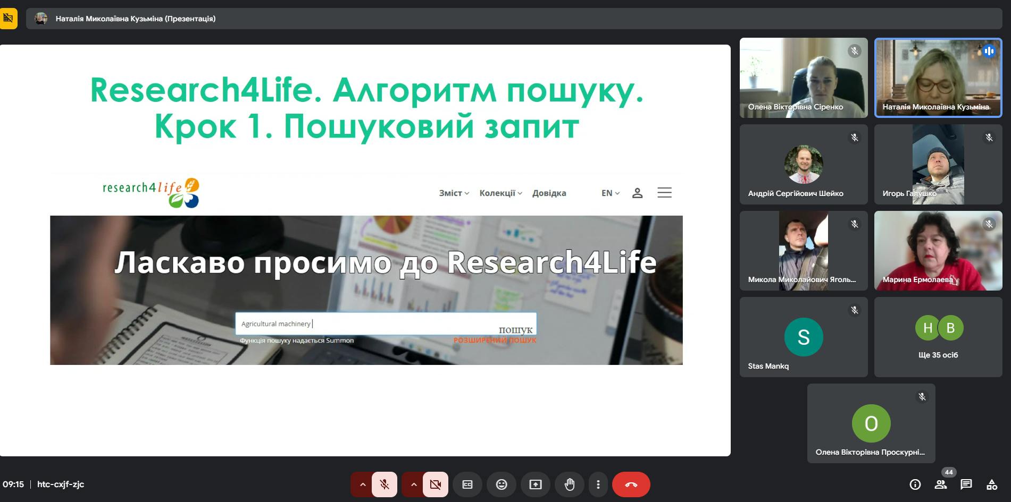
Task: Click muted mic icon on Марина Ермолаева tile
Action: point(989,224)
